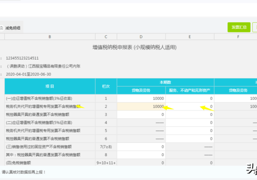Click row 3 label 税控器具开具的普通发票不含税销售额
This screenshot has width=257, height=180.
pos(37,115)
